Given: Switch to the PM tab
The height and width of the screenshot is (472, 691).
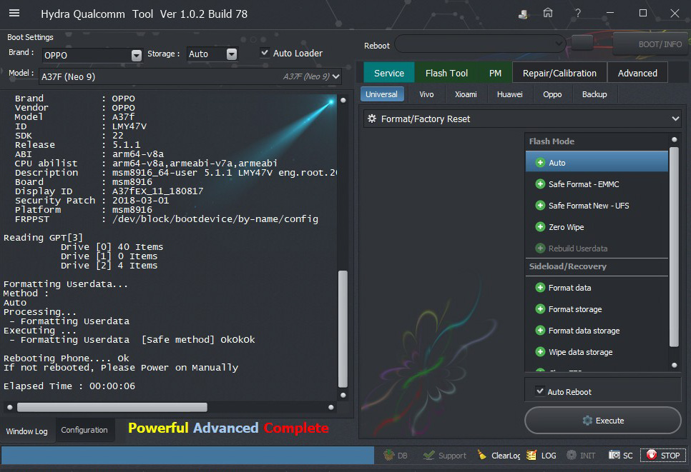Looking at the screenshot, I should point(495,73).
